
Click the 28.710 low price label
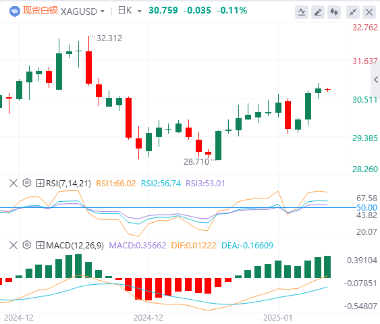[x=196, y=161]
